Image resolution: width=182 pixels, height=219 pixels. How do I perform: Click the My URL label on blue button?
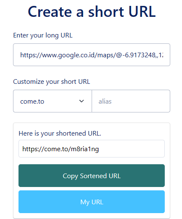point(92,202)
